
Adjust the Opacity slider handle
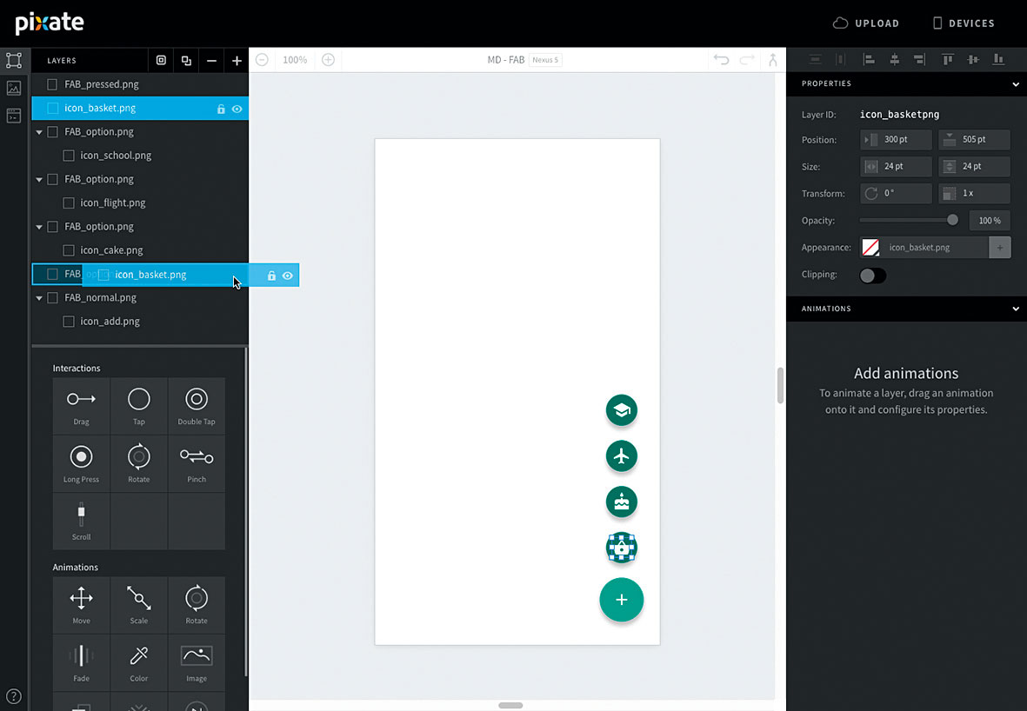coord(952,220)
